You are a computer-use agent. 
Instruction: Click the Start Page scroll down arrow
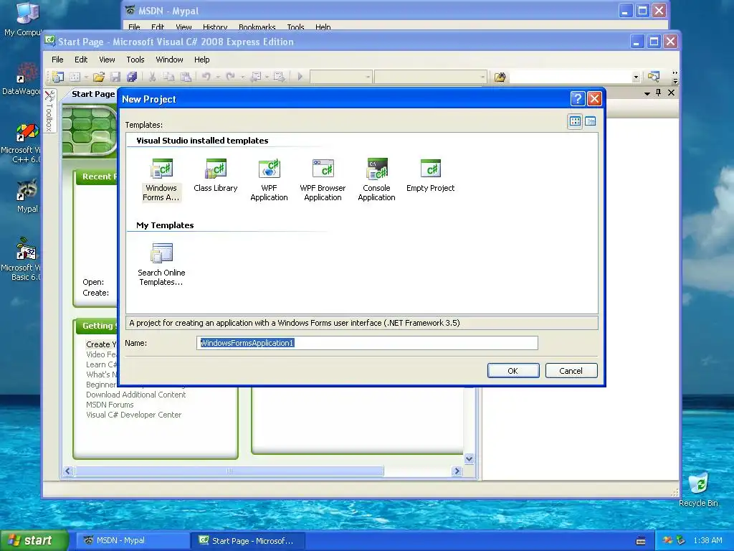pyautogui.click(x=469, y=458)
